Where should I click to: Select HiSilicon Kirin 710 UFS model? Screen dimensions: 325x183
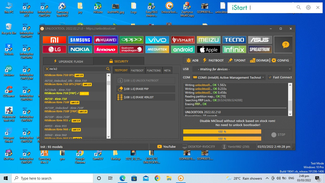pos(64,75)
